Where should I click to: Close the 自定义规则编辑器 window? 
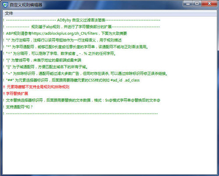[x=209, y=4]
